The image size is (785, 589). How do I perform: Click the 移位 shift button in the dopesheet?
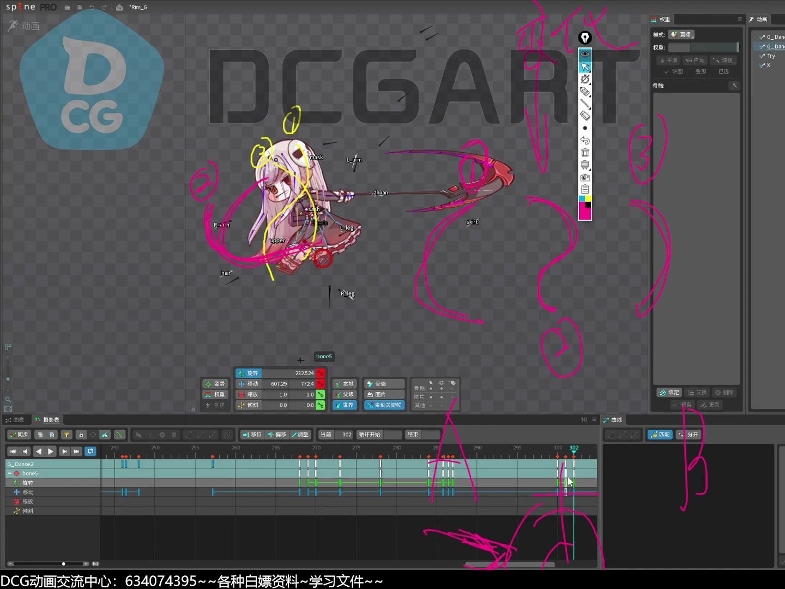(x=252, y=435)
